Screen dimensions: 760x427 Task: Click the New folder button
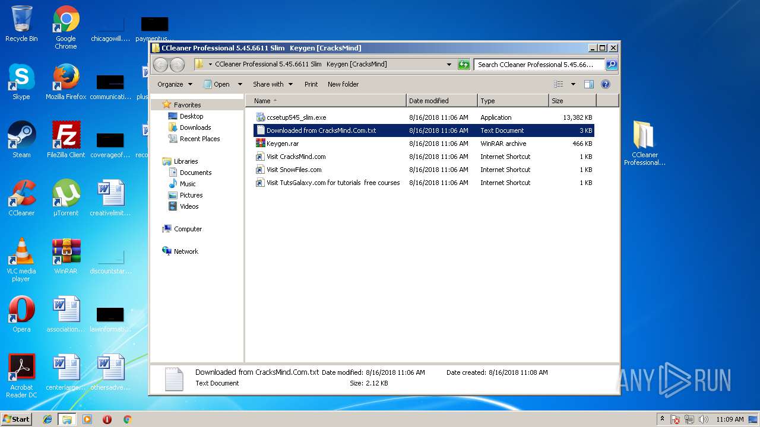pos(343,84)
